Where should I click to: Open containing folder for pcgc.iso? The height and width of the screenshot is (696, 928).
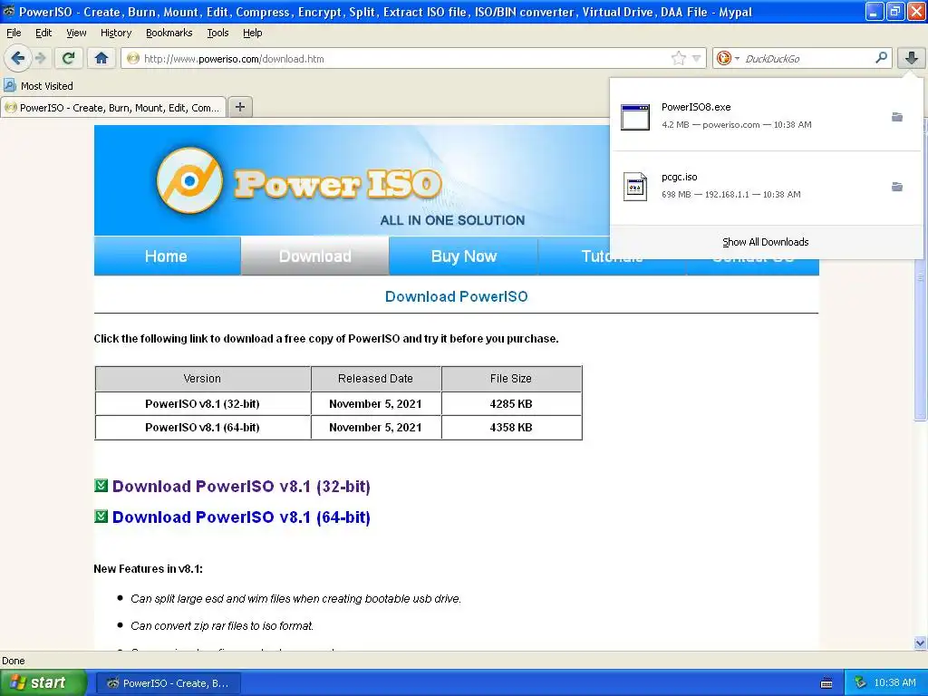(897, 187)
